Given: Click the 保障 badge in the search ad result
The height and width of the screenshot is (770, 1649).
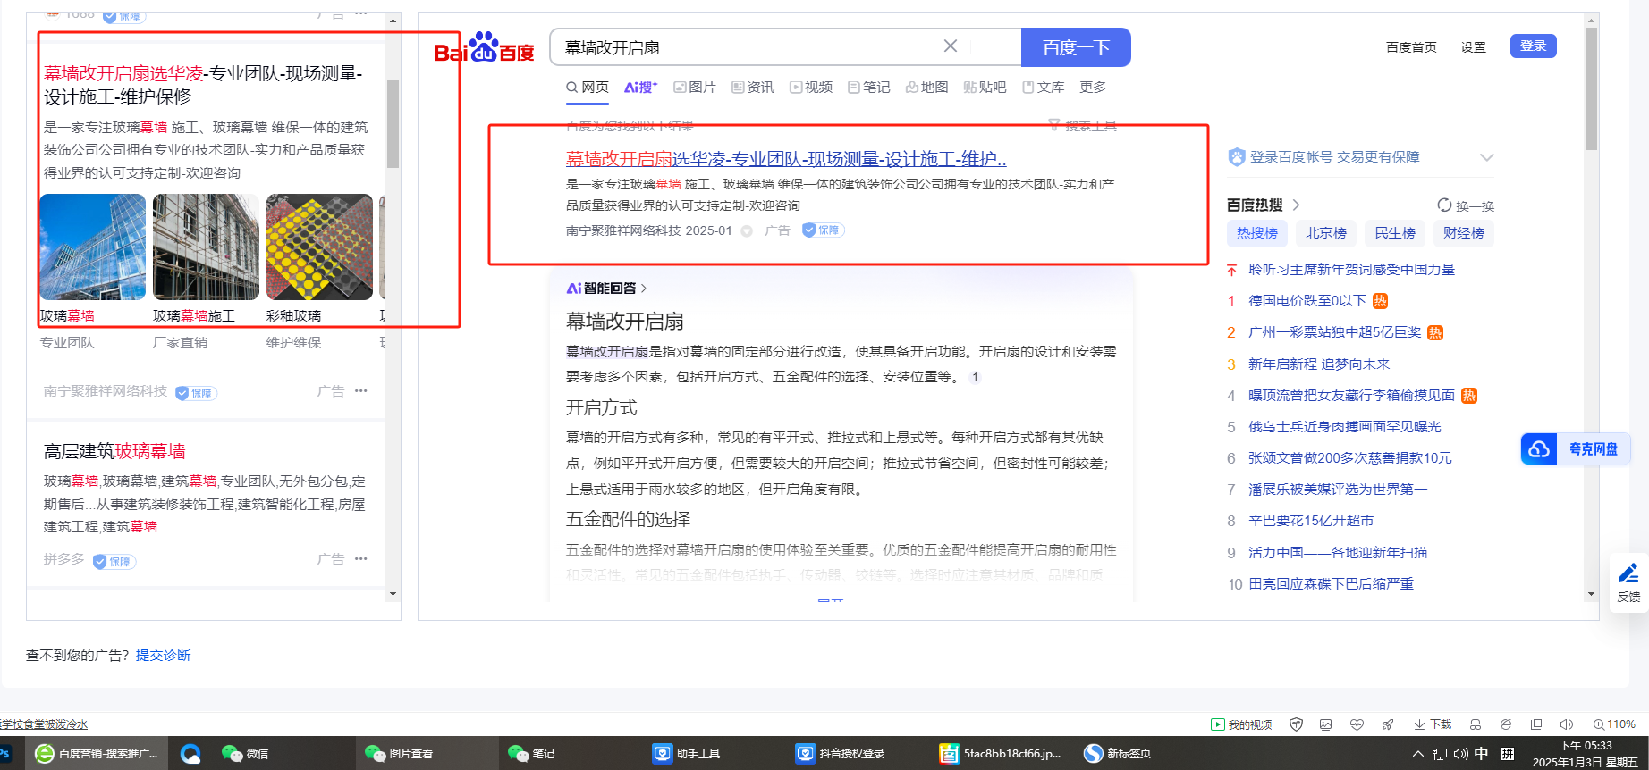Looking at the screenshot, I should pyautogui.click(x=823, y=230).
